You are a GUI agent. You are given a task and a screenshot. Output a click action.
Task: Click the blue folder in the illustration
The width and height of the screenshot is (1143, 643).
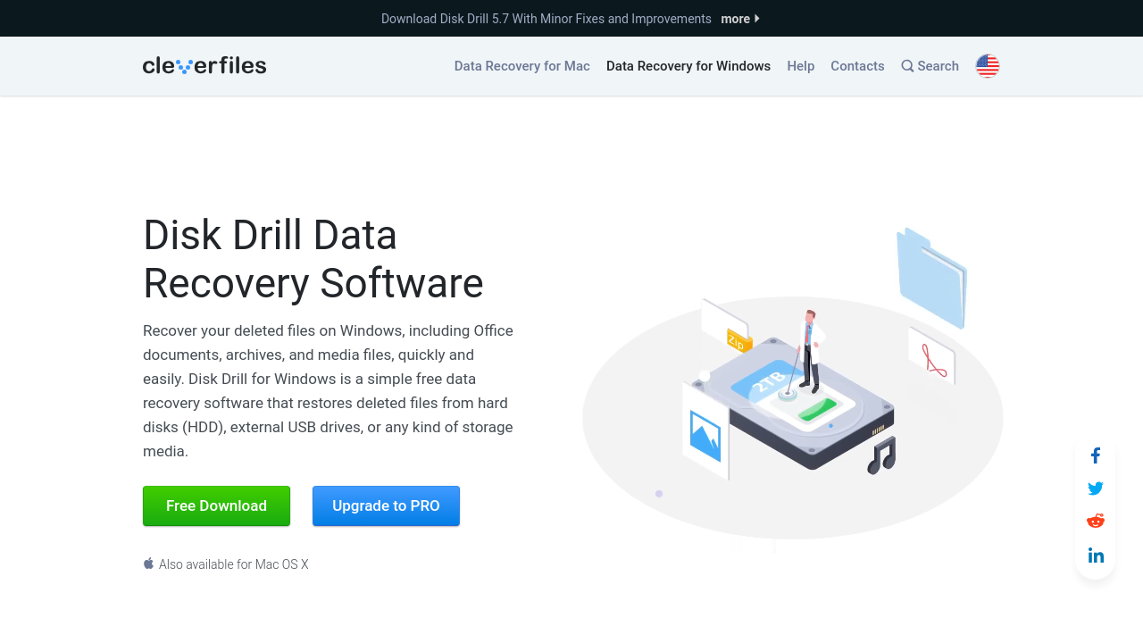click(x=931, y=277)
